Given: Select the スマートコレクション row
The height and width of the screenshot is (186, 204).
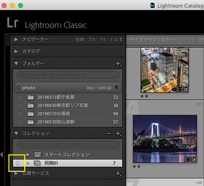Looking at the screenshot, I should pyautogui.click(x=68, y=155).
